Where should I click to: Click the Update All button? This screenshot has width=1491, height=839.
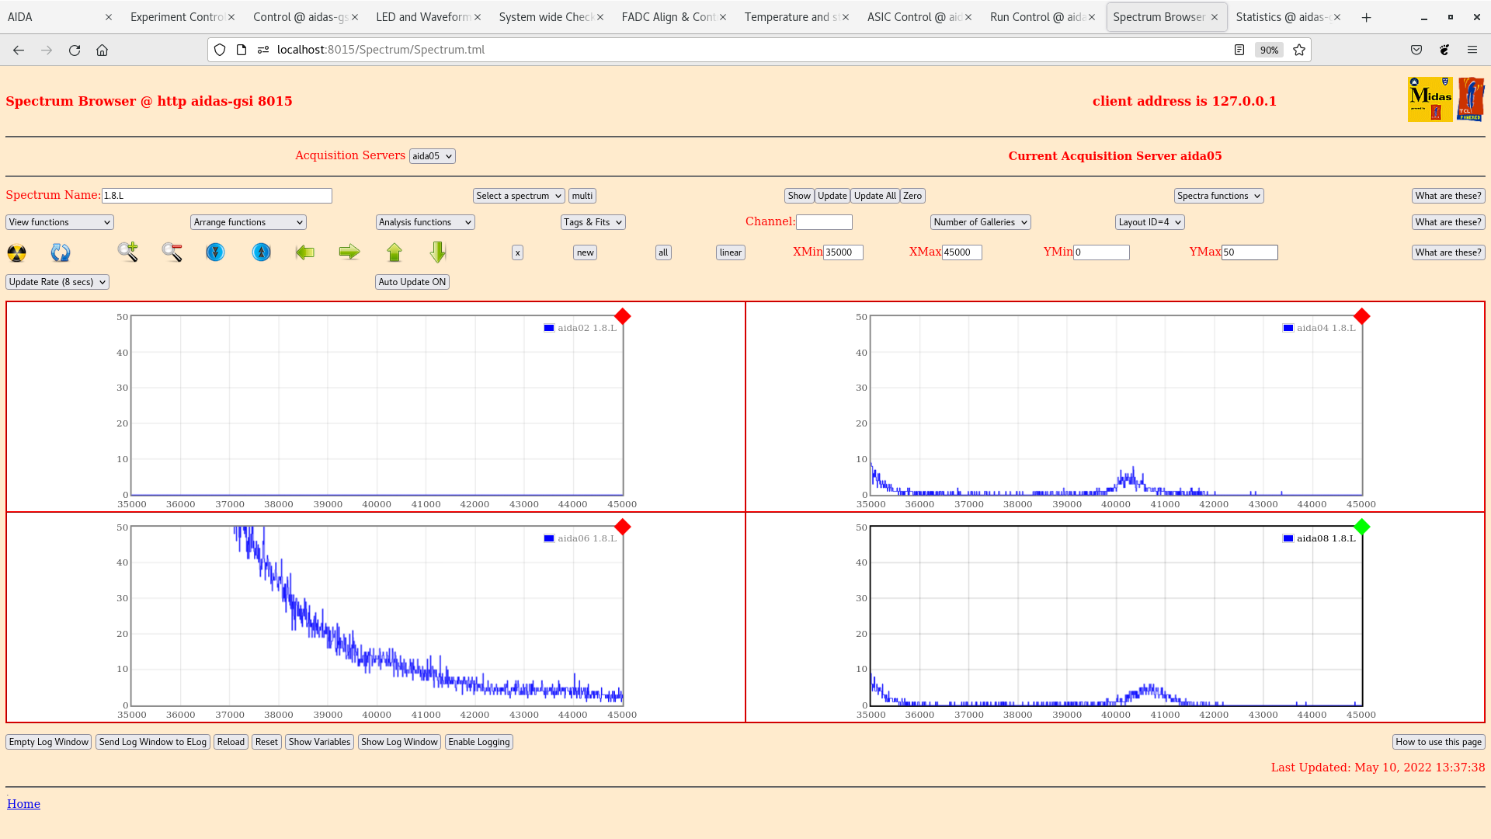click(x=875, y=196)
